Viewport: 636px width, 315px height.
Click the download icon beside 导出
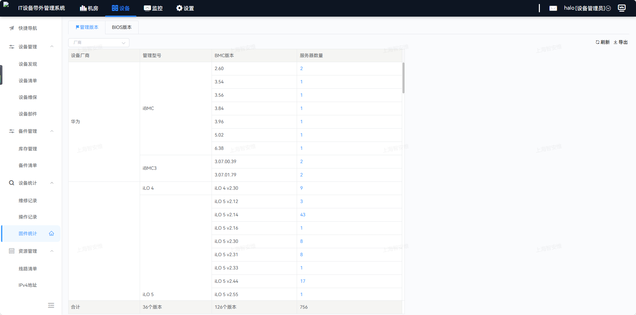point(615,42)
